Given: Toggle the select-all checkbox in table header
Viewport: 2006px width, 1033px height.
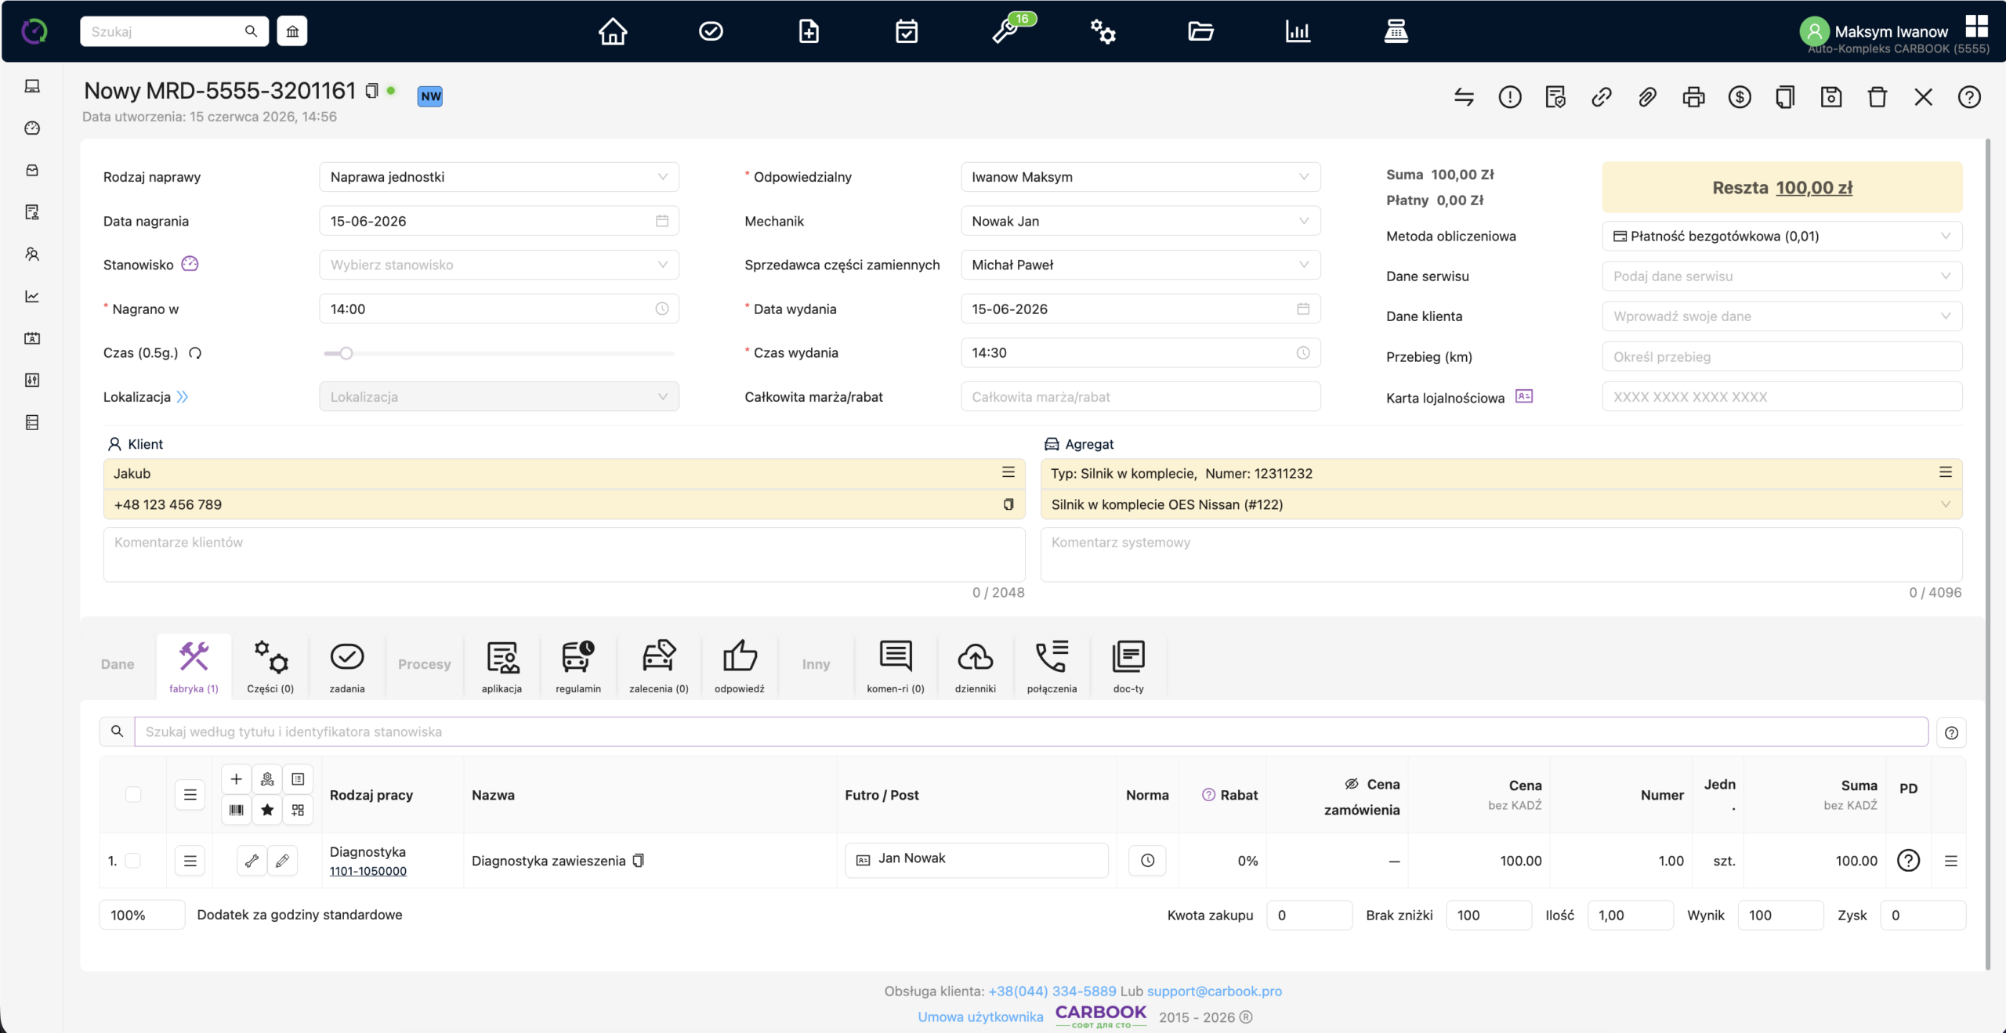Looking at the screenshot, I should [x=133, y=794].
